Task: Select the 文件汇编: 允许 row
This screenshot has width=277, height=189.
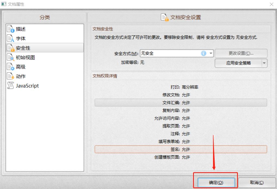Action: [181, 103]
